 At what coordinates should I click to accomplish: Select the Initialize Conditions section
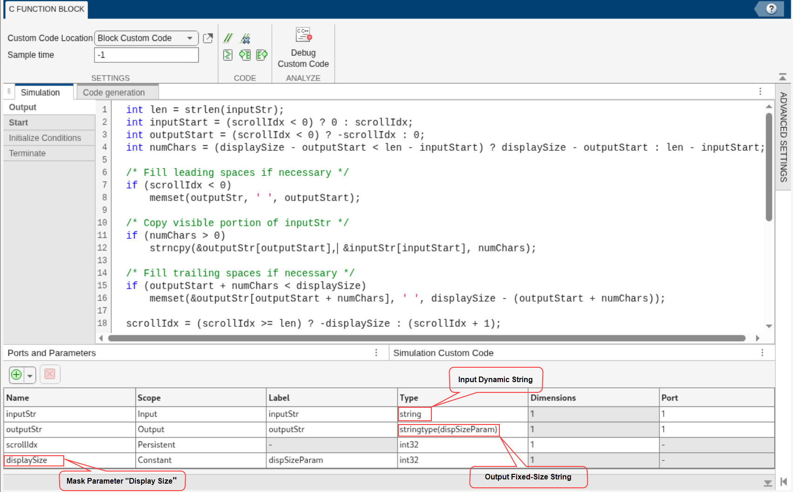tap(49, 138)
